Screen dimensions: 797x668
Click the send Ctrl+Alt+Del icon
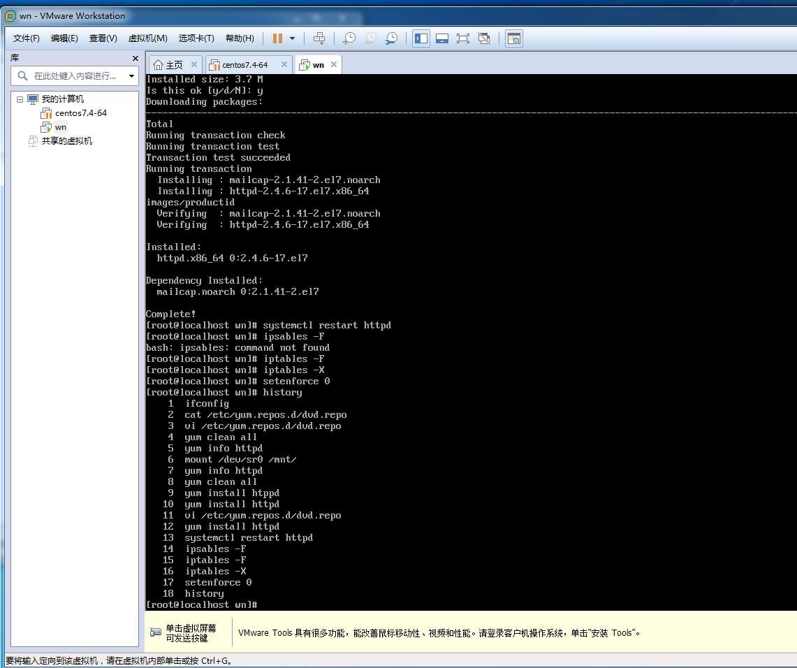coord(319,38)
